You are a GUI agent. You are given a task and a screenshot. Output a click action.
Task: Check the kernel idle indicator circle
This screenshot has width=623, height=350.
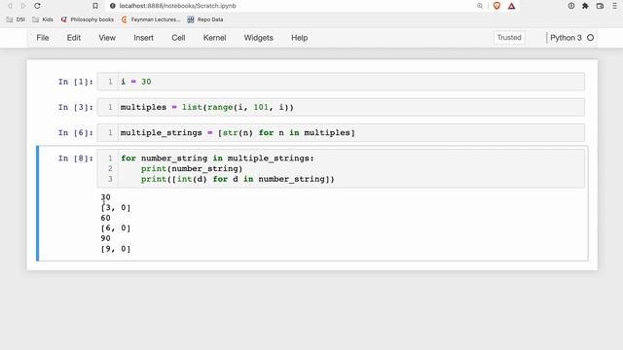tap(591, 38)
